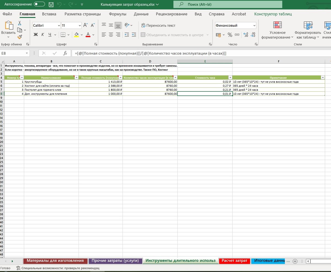The width and height of the screenshot is (331, 272).
Task: Open the Финансовый number format dropdown
Action: [254, 26]
